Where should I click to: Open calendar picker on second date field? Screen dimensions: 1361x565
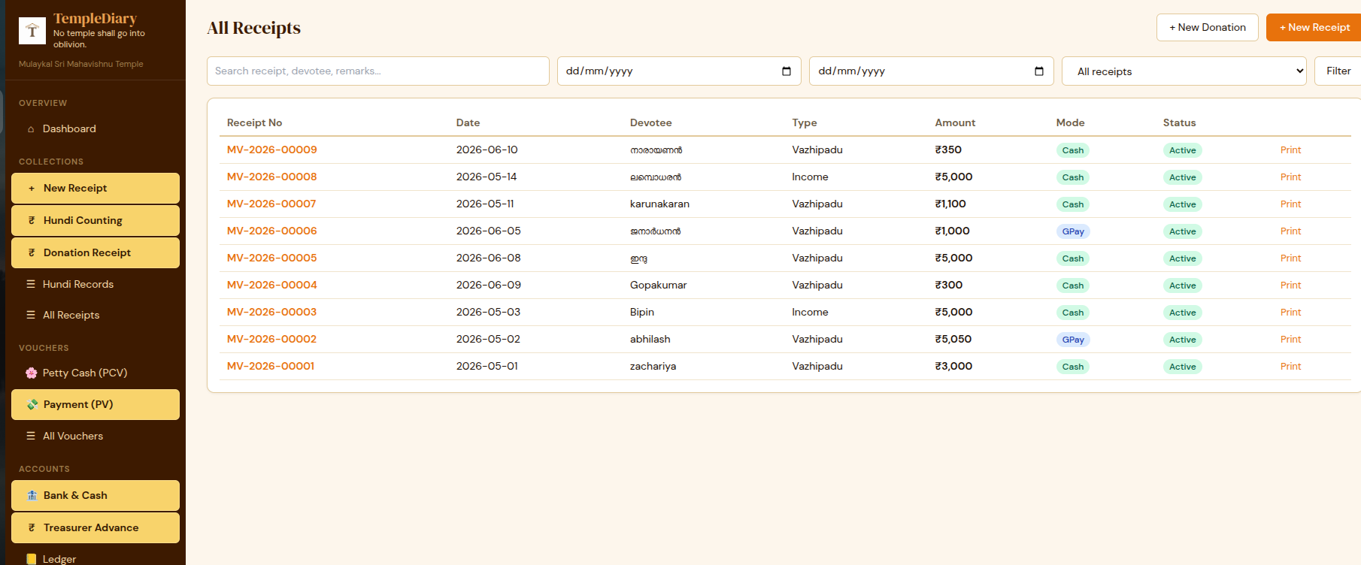coord(1039,71)
